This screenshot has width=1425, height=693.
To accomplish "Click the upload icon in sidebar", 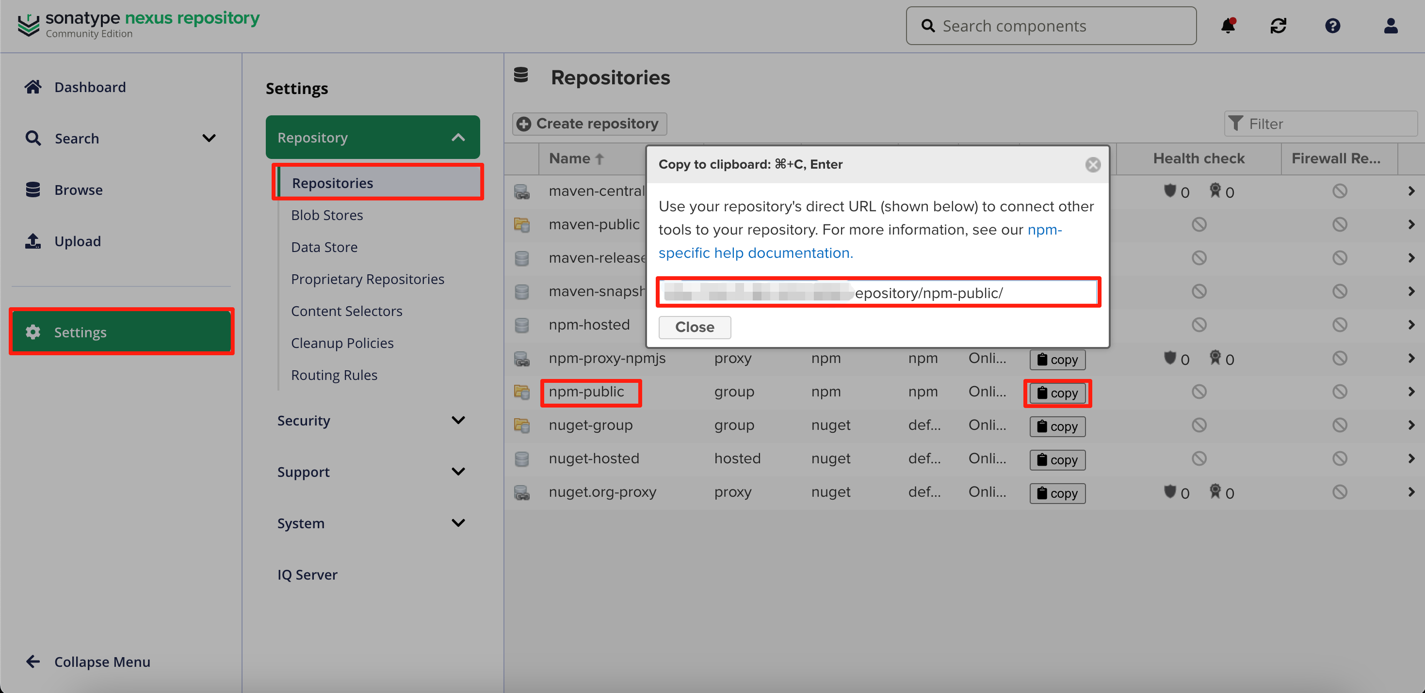I will coord(32,241).
